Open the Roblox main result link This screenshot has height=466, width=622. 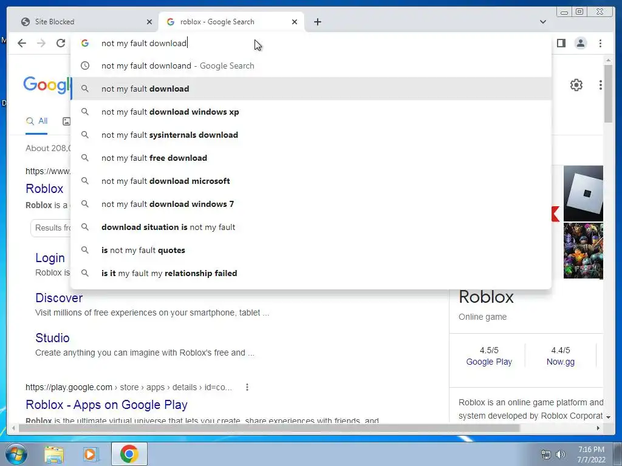tap(44, 189)
